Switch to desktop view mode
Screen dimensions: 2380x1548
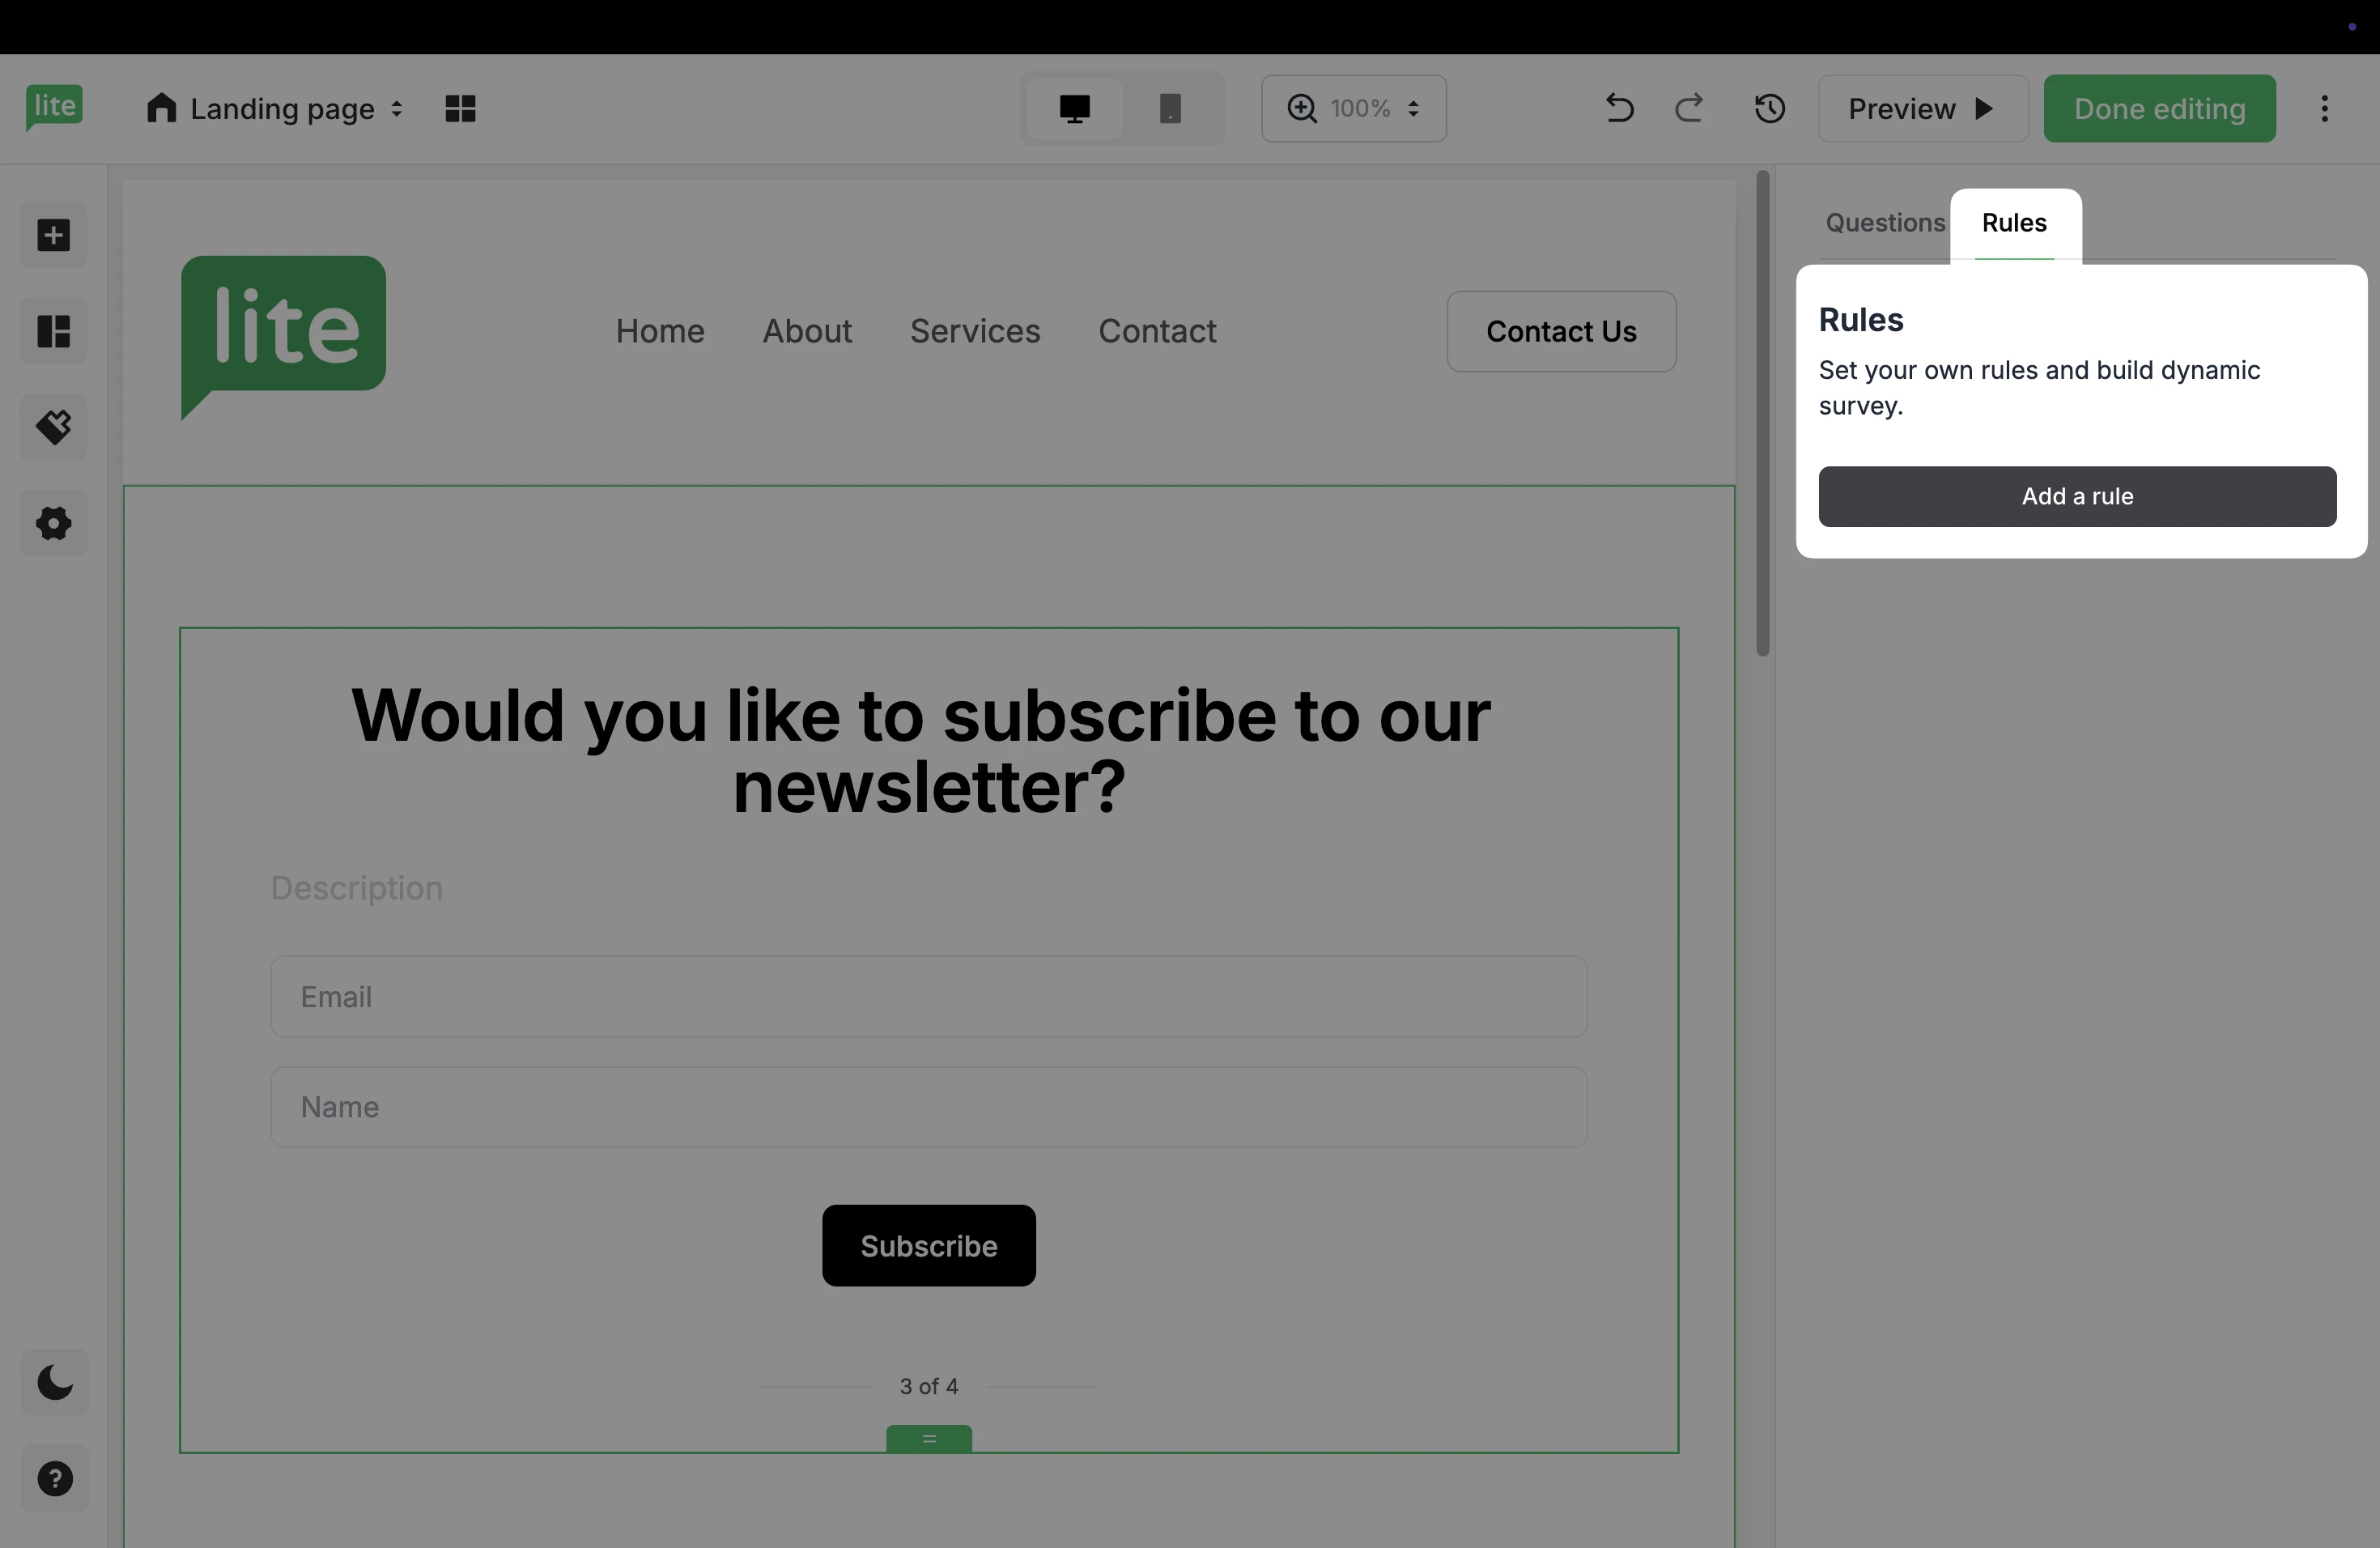[x=1074, y=108]
